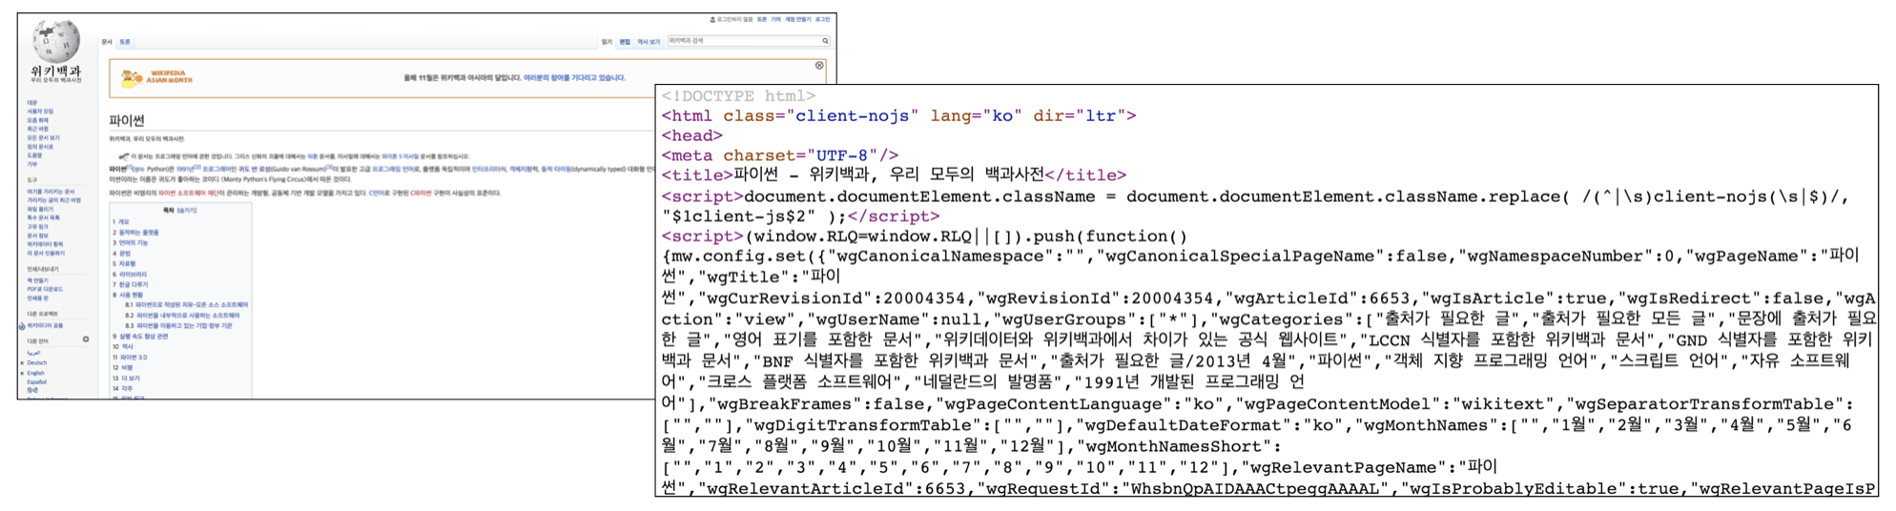
Task: Open the 편집 edit tab
Action: (625, 42)
